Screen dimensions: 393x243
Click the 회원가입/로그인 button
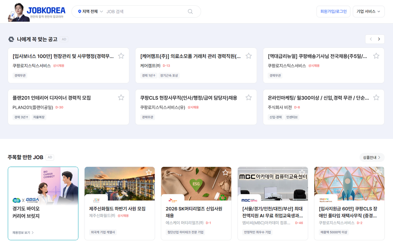point(334,11)
